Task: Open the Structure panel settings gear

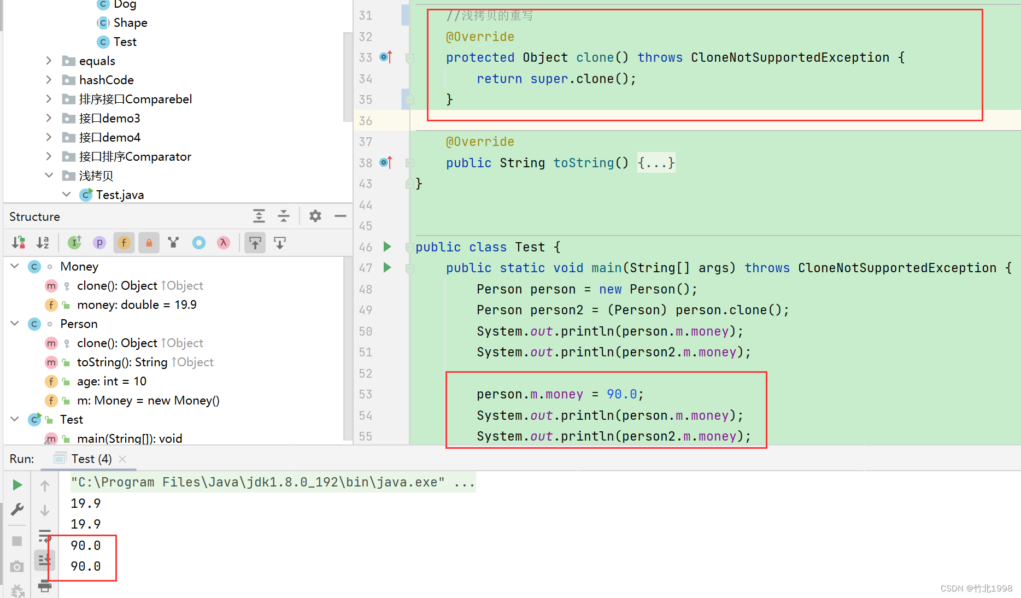Action: pyautogui.click(x=315, y=216)
